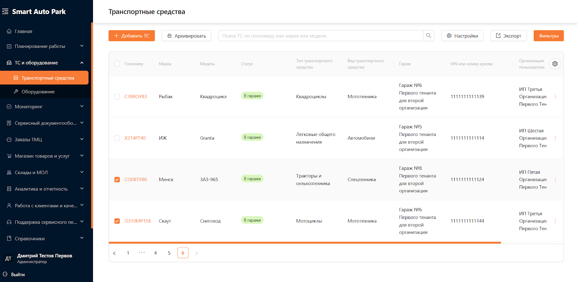Toggle the select-all checkbox in table header
The height and width of the screenshot is (282, 577).
(x=117, y=64)
